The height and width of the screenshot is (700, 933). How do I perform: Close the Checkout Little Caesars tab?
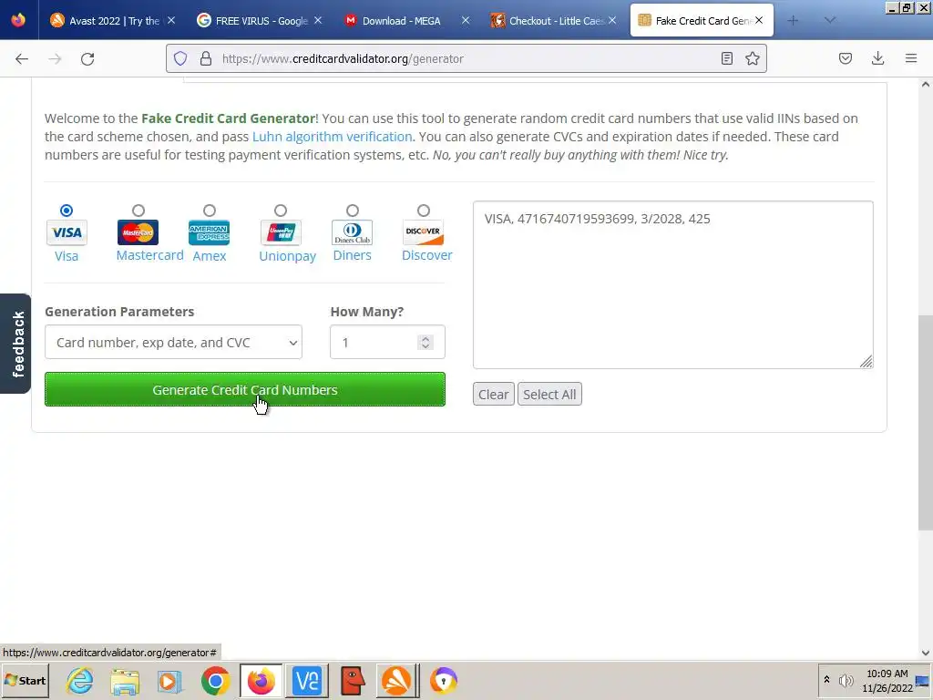pos(612,20)
